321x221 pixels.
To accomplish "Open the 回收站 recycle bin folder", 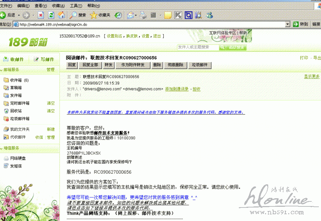I will [16, 111].
